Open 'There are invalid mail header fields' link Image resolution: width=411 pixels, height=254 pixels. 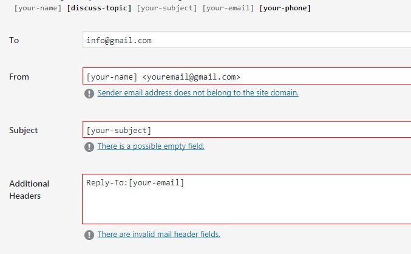(159, 234)
